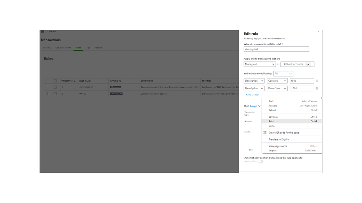Open the Money out dropdown
Viewport: 362px width, 203px height.
coord(260,64)
